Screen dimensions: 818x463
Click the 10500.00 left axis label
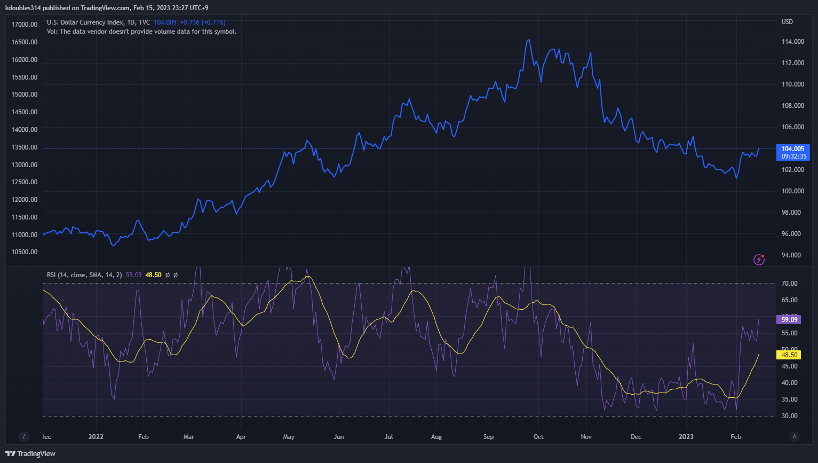(x=25, y=252)
